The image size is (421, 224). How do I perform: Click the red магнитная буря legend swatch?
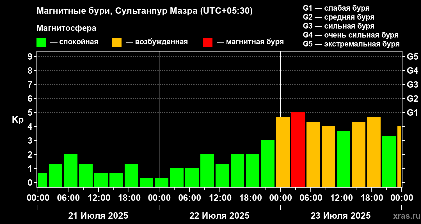point(208,42)
